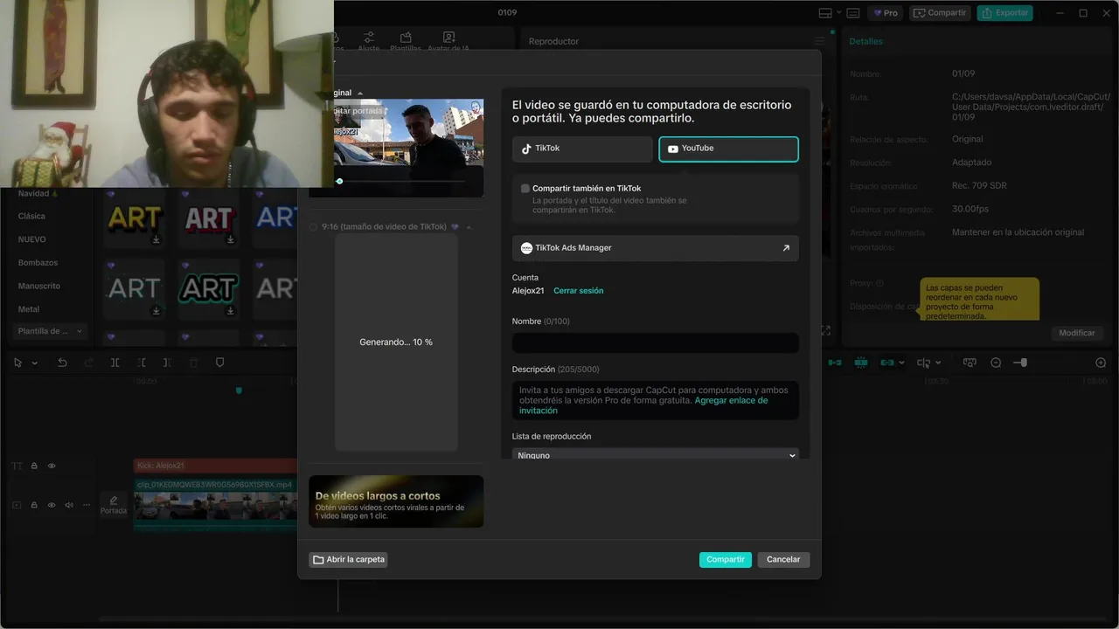Screen dimensions: 1119x629
Task: Select the mp4 video clip on timeline
Action: coord(215,505)
